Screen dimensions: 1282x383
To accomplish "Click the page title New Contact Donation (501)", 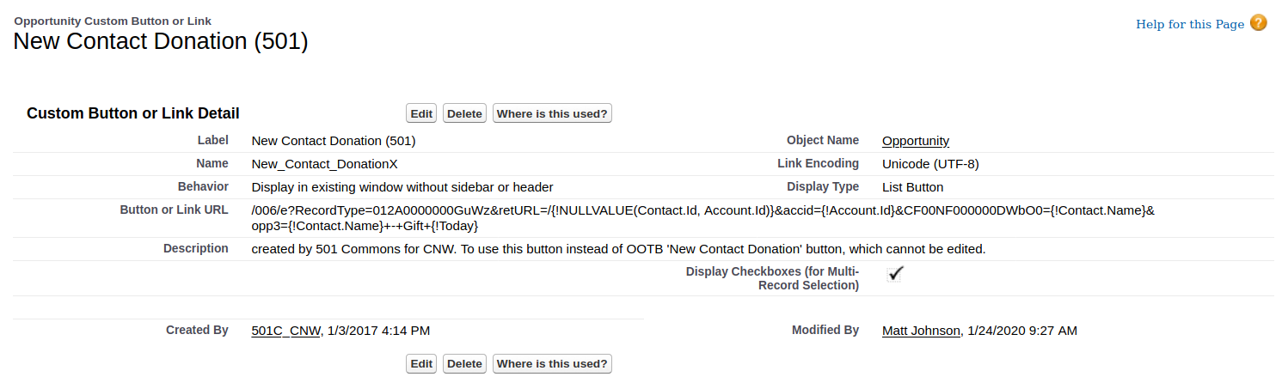I will tap(161, 41).
